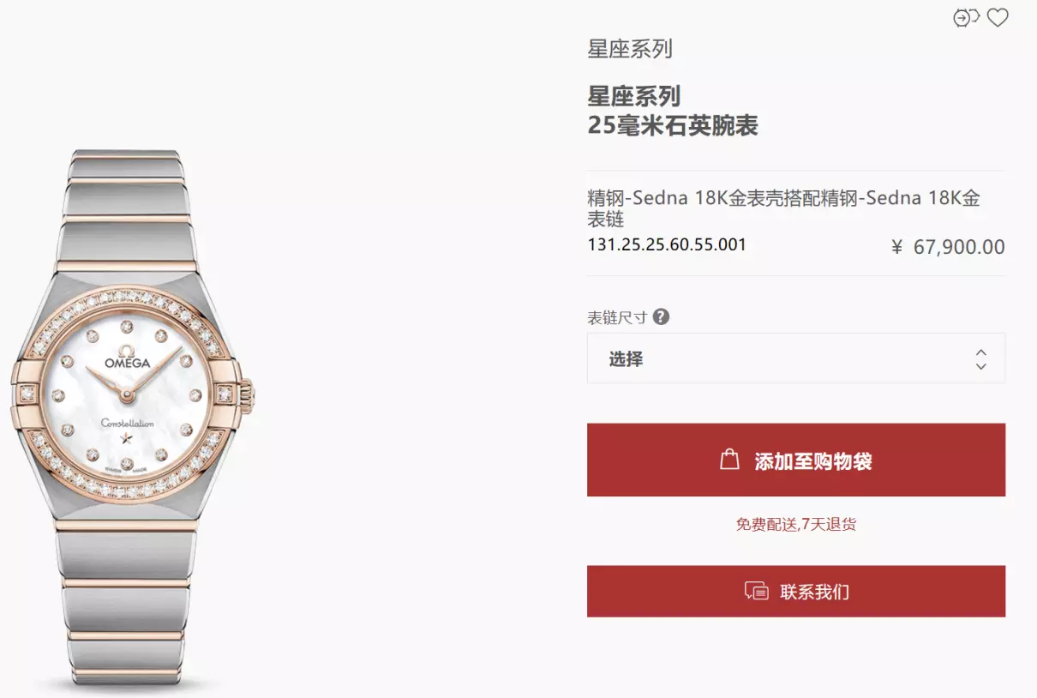Click the 添加至购物袋 text label
The image size is (1037, 698).
click(x=813, y=461)
